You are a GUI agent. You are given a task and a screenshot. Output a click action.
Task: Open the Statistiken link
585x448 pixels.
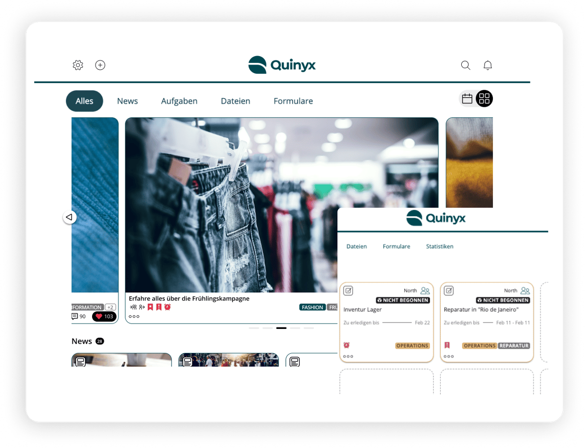point(439,246)
